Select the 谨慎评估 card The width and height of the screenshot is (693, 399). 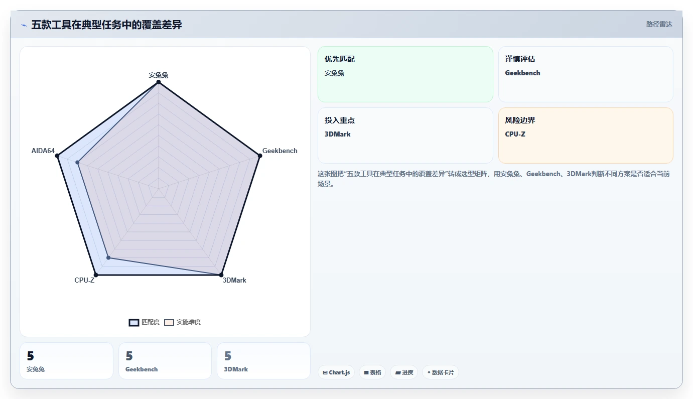(586, 74)
